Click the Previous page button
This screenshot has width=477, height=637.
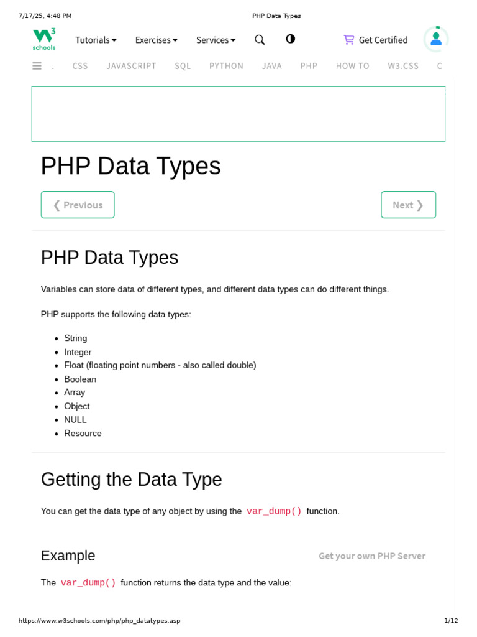point(78,205)
